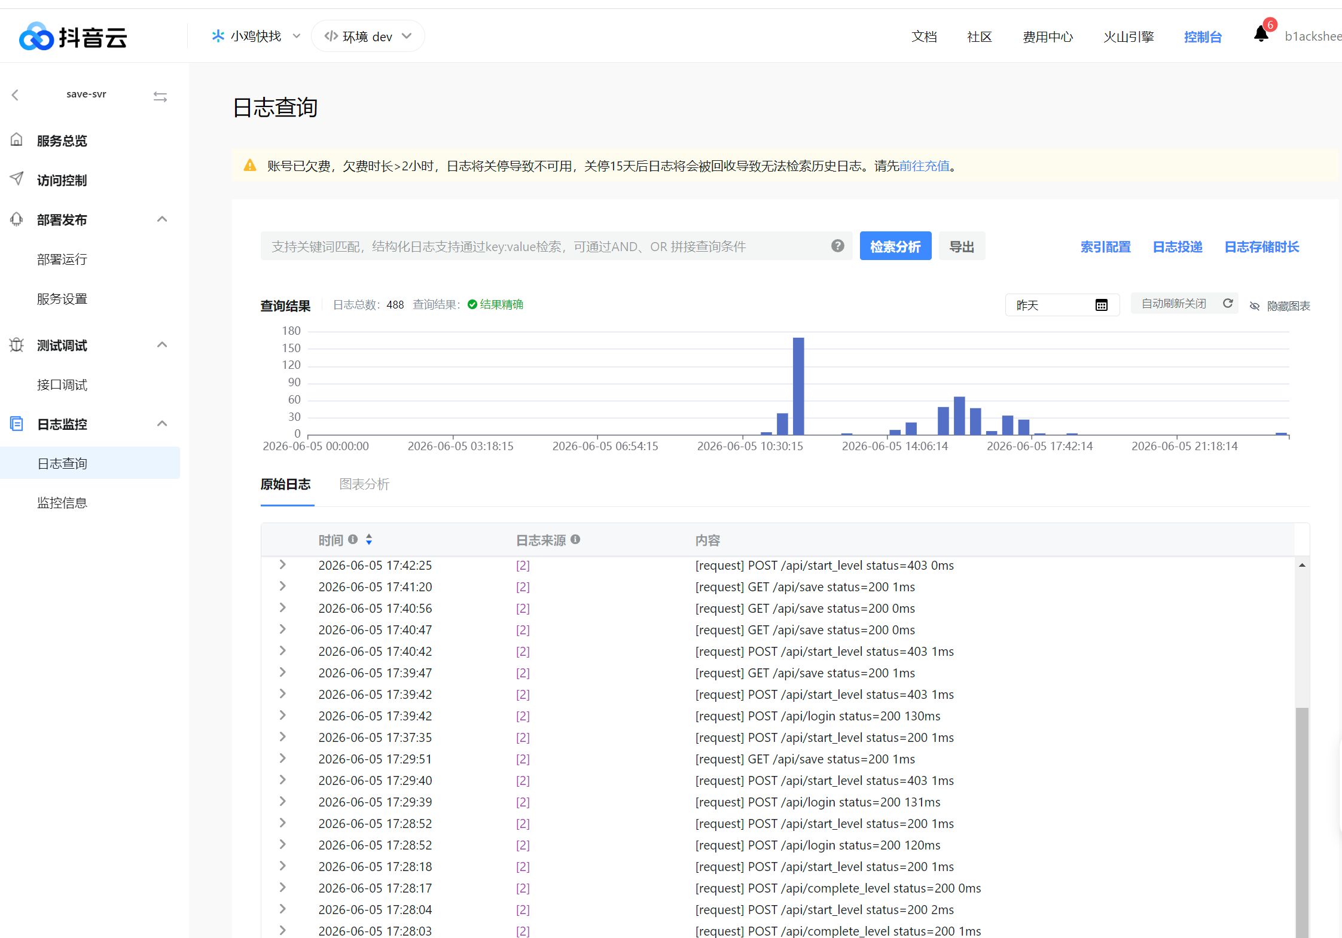Click the 检索分析 search button
The width and height of the screenshot is (1342, 938).
[x=895, y=246]
